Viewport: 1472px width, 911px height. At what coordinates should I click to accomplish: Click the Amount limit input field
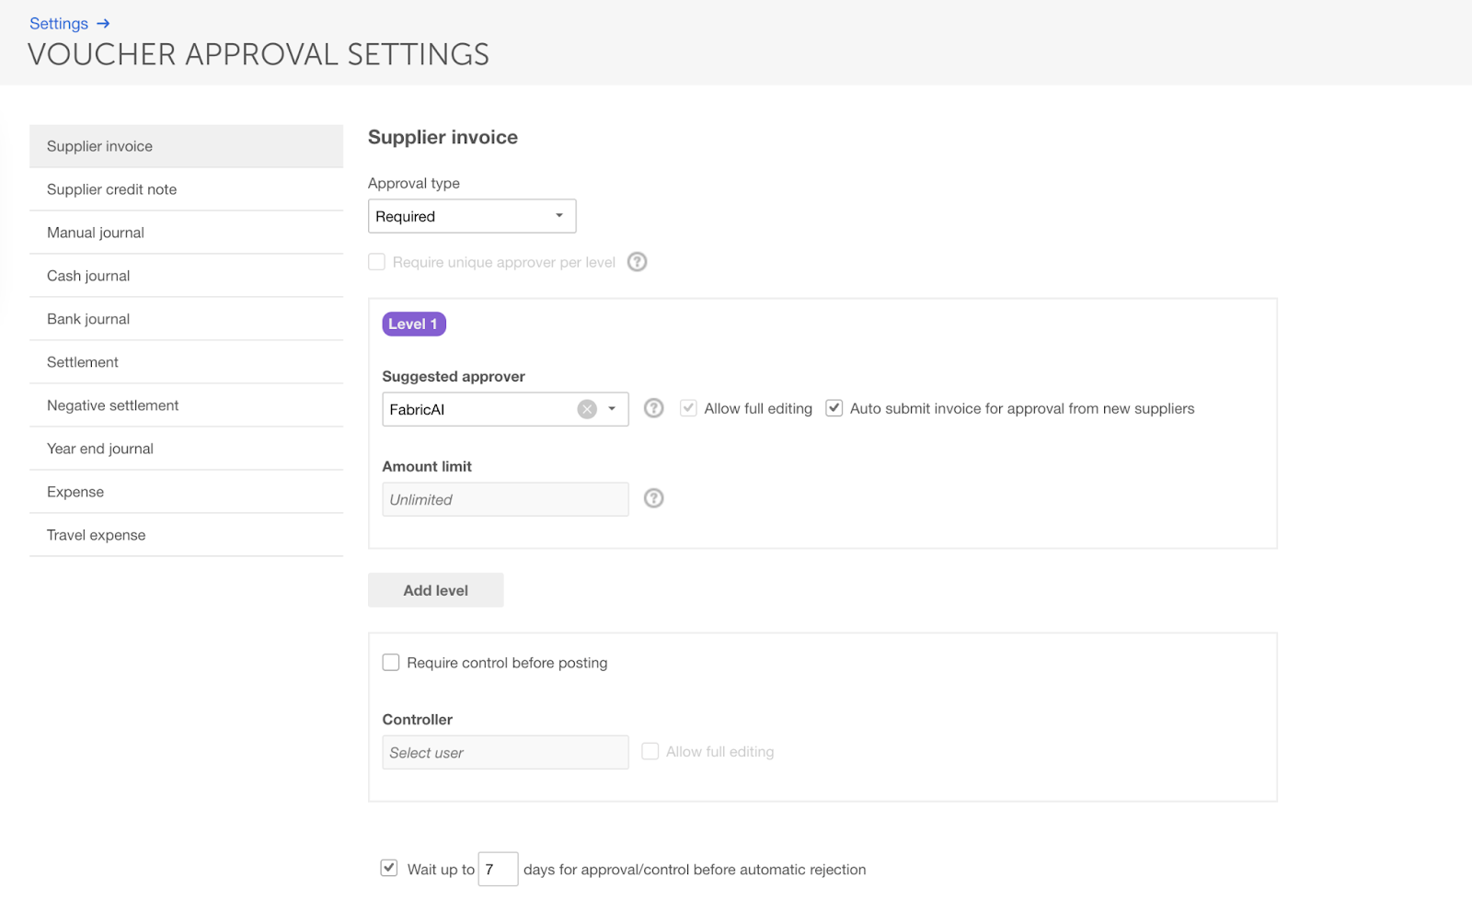(505, 499)
